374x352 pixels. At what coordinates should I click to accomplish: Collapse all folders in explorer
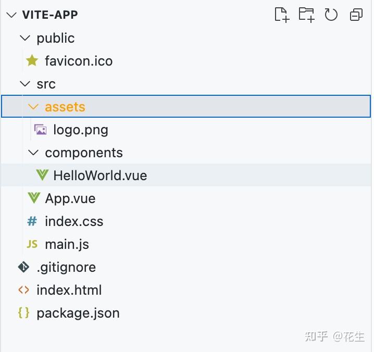[356, 15]
